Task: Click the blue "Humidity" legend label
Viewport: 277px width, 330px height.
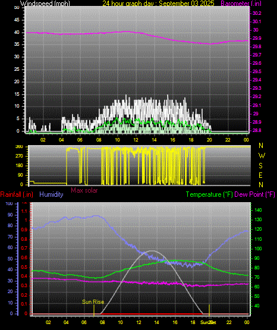Action: coord(51,194)
